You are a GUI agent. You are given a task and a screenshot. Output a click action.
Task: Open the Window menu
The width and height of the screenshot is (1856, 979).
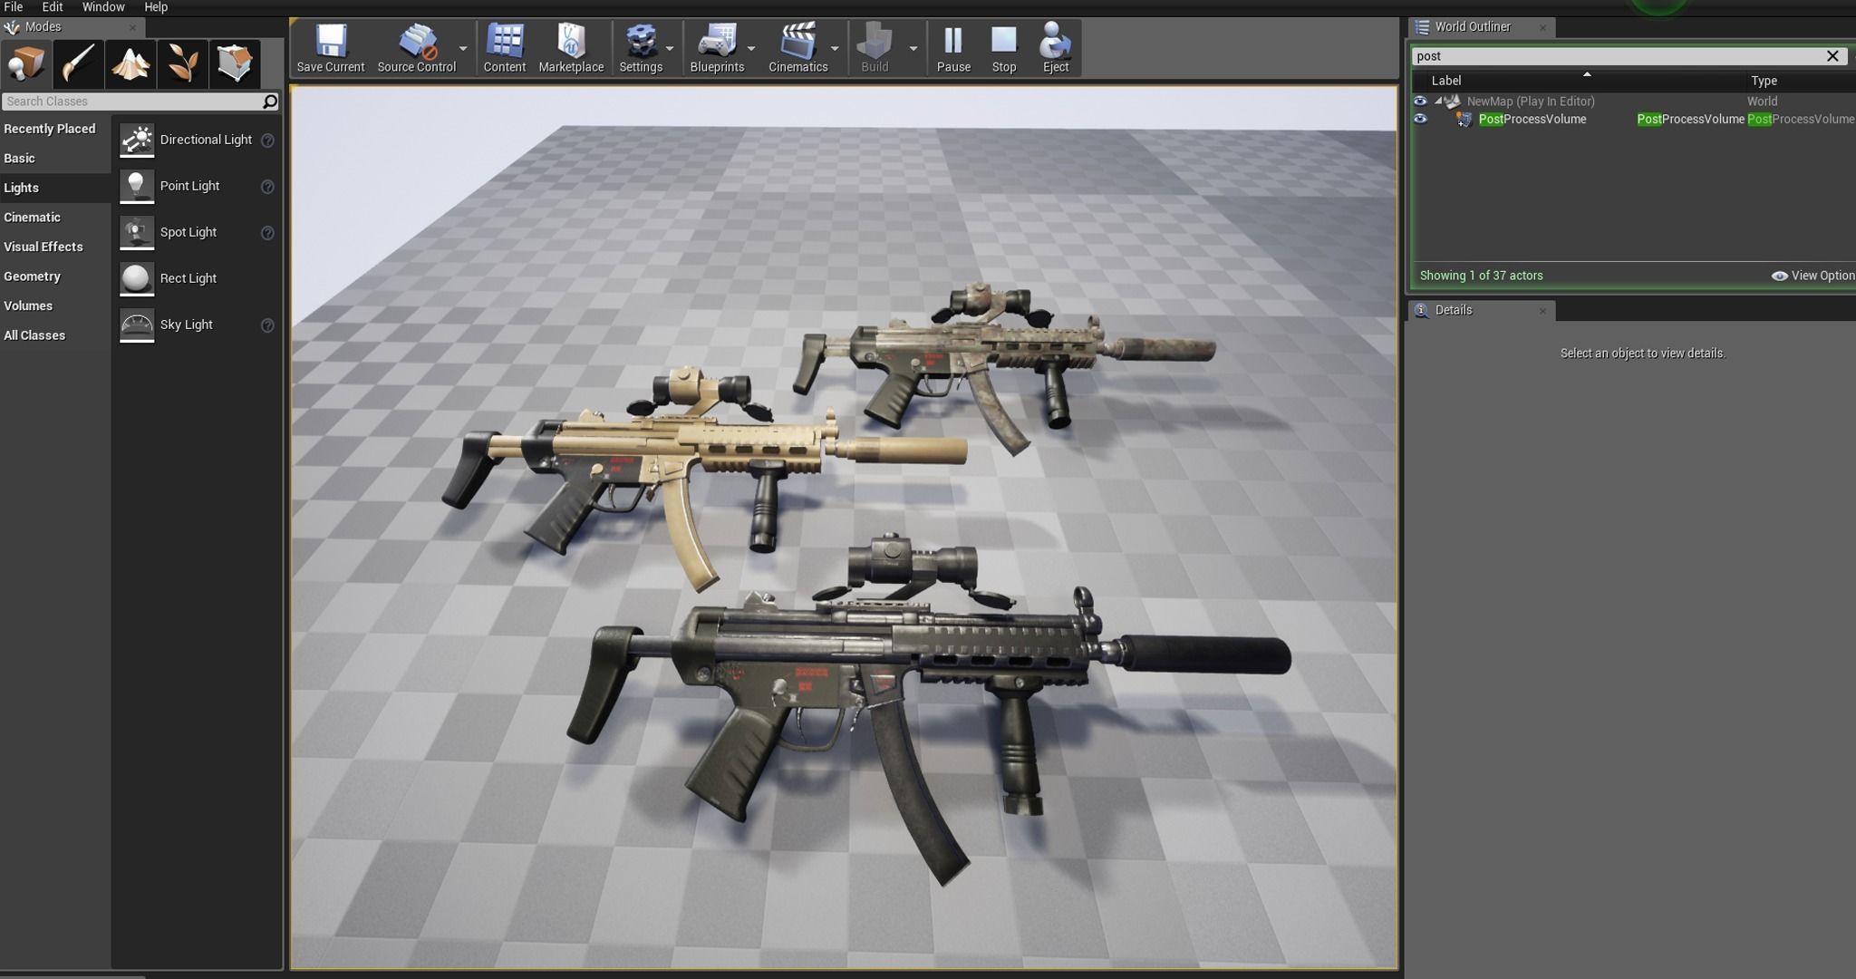coord(103,7)
